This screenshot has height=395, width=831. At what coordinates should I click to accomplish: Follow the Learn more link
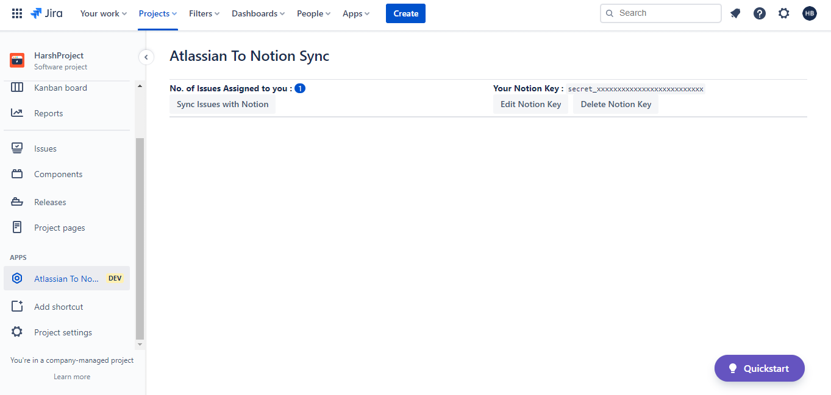(72, 377)
